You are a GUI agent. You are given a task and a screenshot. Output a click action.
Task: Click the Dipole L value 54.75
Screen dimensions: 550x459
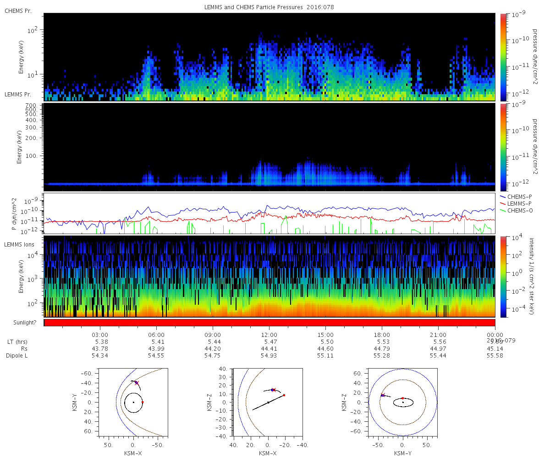(x=213, y=356)
